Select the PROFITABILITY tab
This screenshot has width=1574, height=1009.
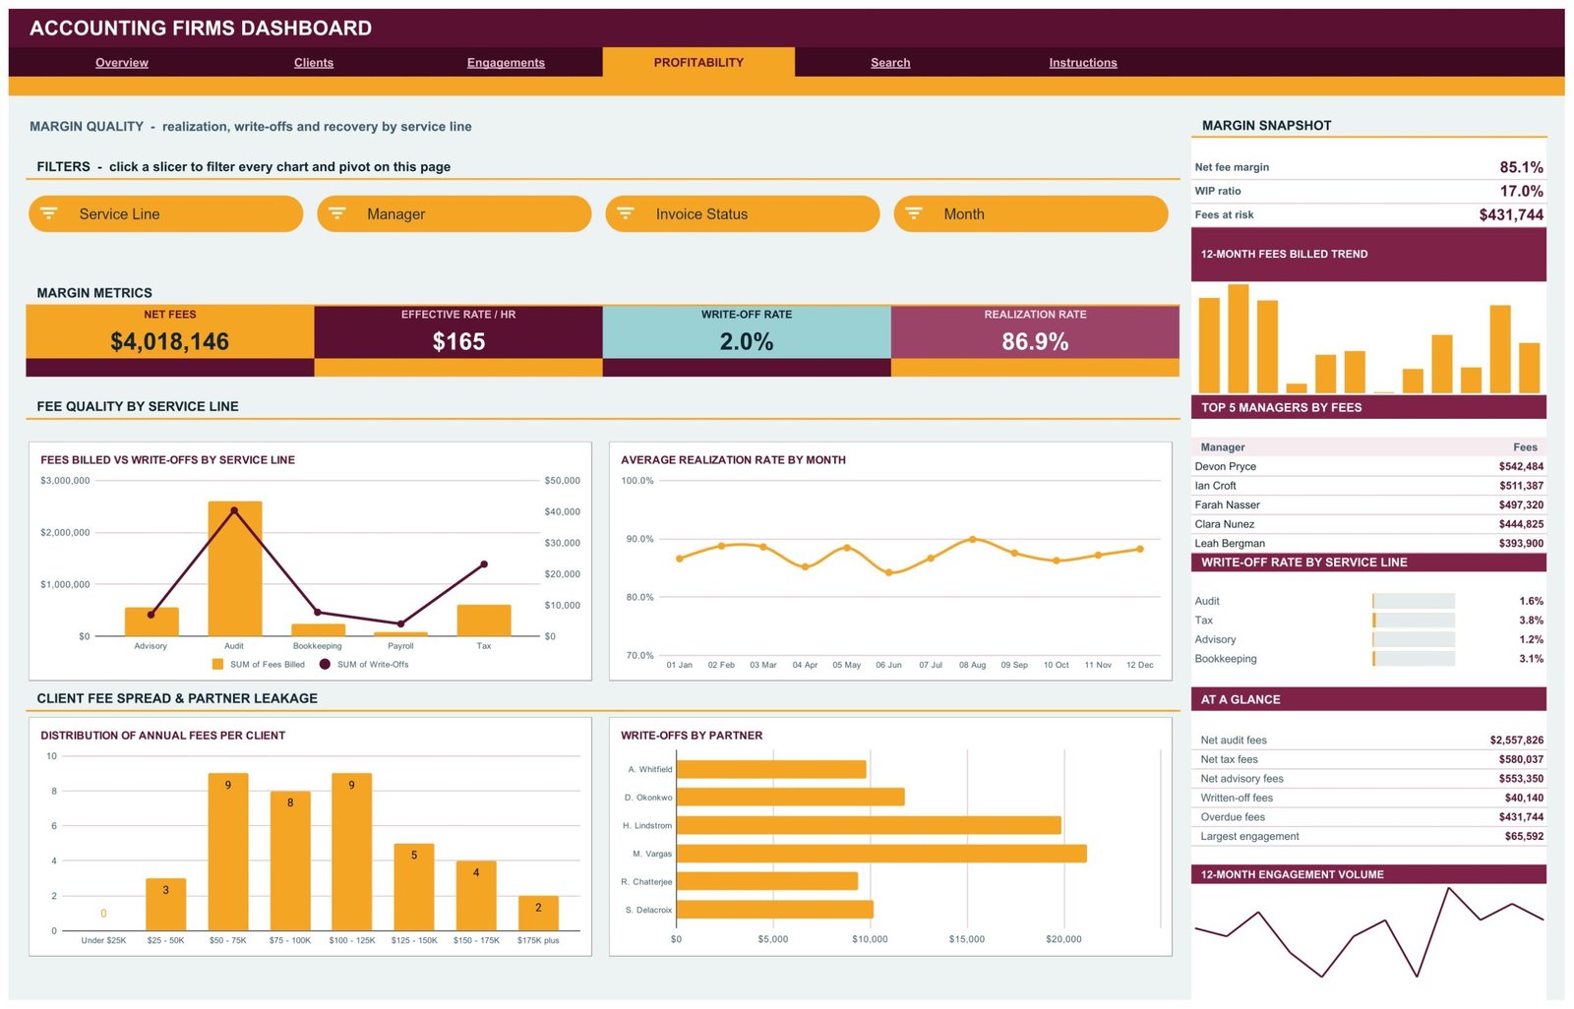point(698,62)
